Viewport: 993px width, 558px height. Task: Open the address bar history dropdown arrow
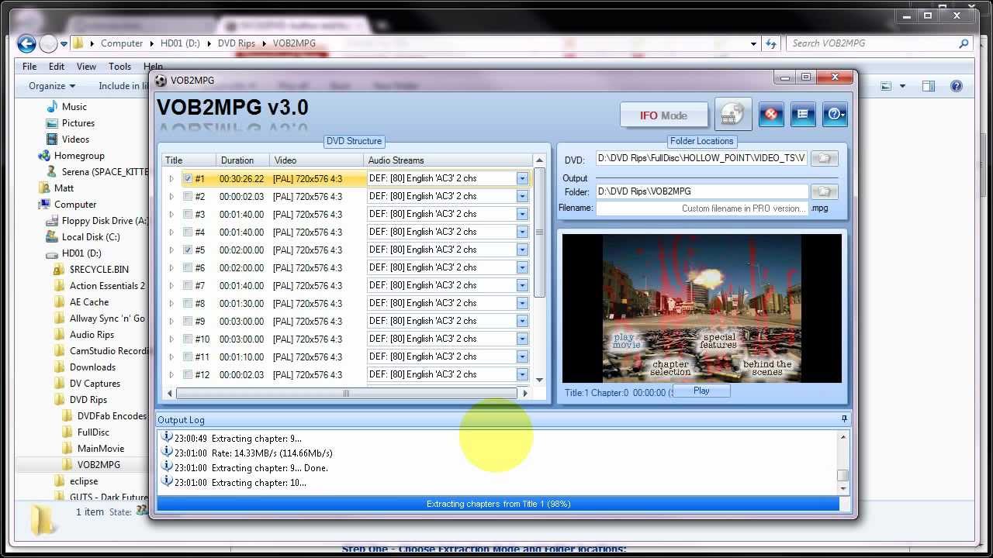click(x=753, y=43)
